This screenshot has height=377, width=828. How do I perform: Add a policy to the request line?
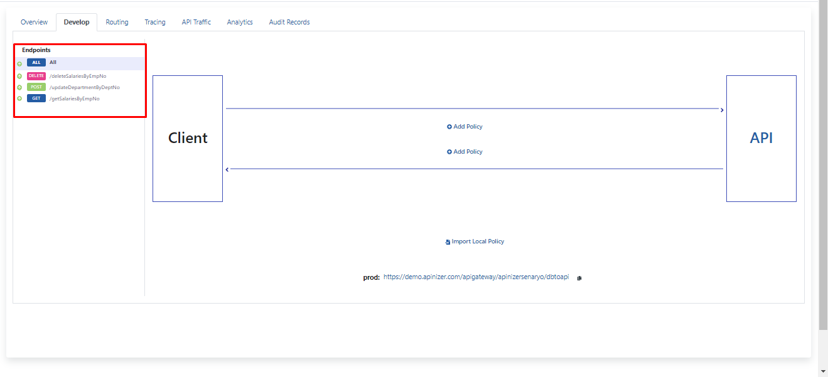(465, 127)
